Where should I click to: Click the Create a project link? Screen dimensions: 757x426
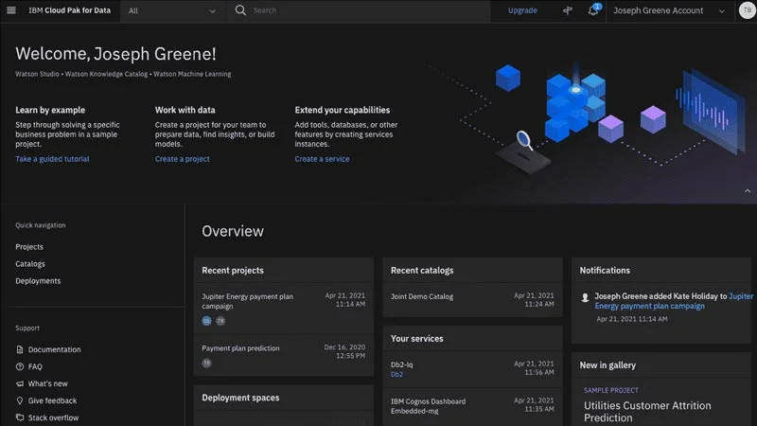(x=183, y=159)
